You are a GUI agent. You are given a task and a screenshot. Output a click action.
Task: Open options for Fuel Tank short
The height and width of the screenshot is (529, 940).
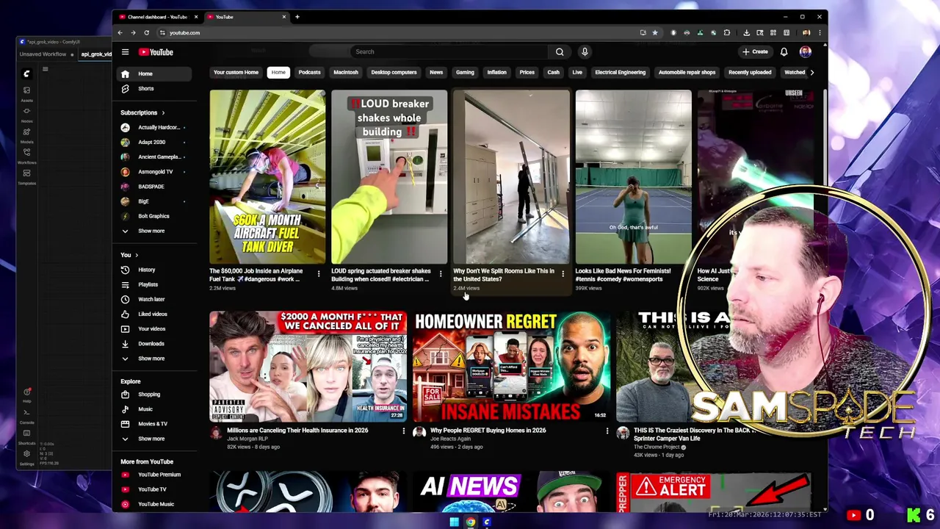click(x=319, y=273)
